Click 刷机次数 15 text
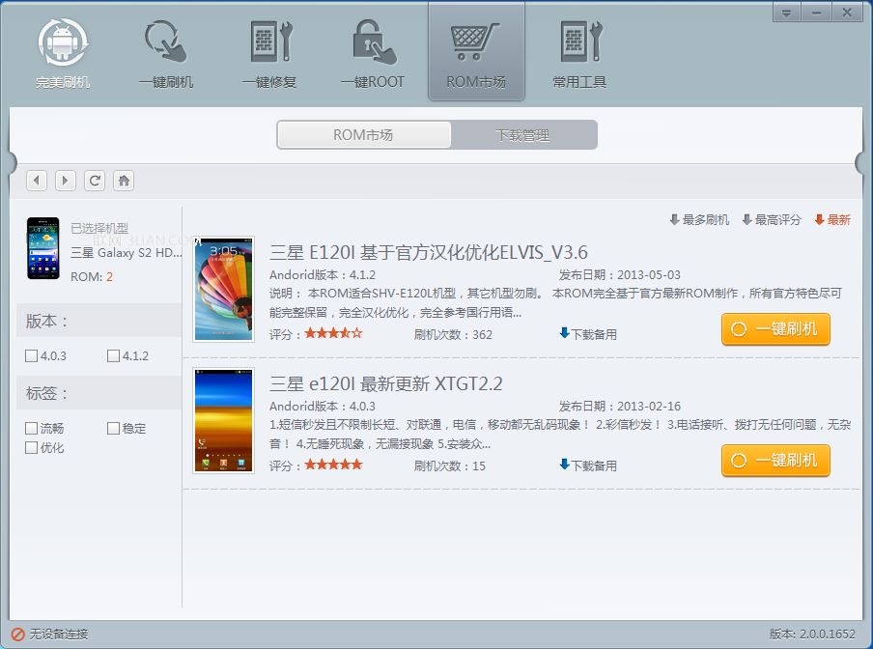Screen dimensions: 873x649 tap(450, 466)
